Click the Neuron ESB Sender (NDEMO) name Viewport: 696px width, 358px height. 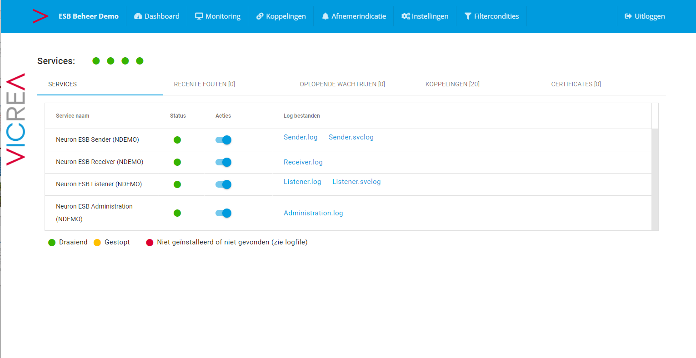pos(97,139)
